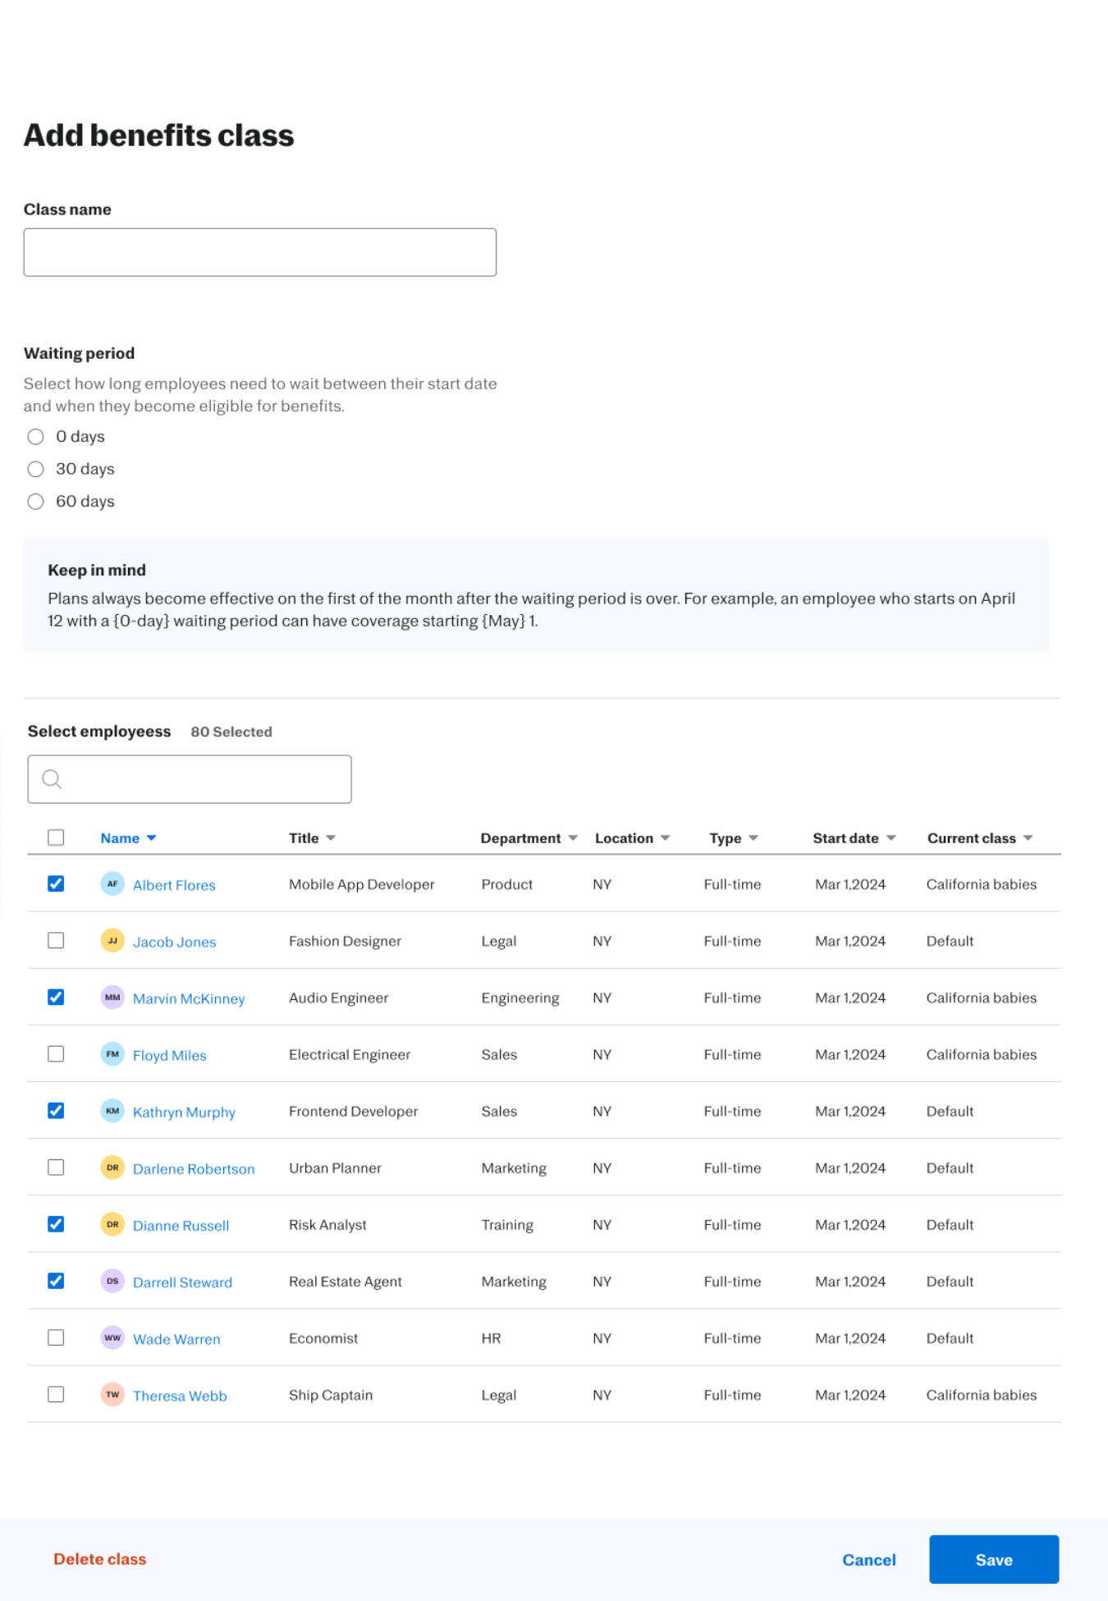The image size is (1108, 1601).
Task: Click 'Urban Planner' title cell
Action: (x=335, y=1167)
